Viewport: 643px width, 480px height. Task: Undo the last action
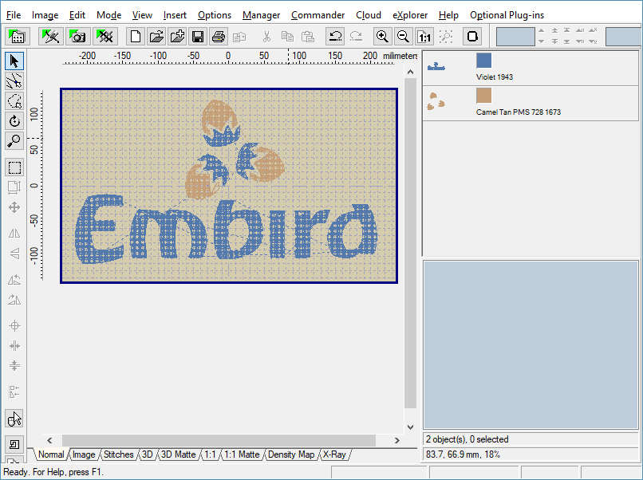tap(335, 37)
